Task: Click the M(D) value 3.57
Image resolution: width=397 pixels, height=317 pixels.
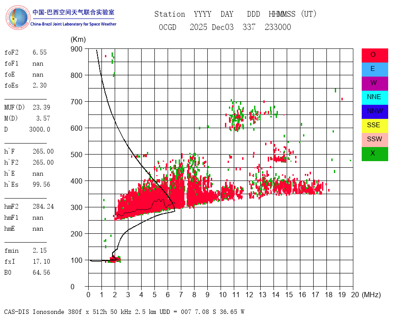Action: [x=43, y=118]
